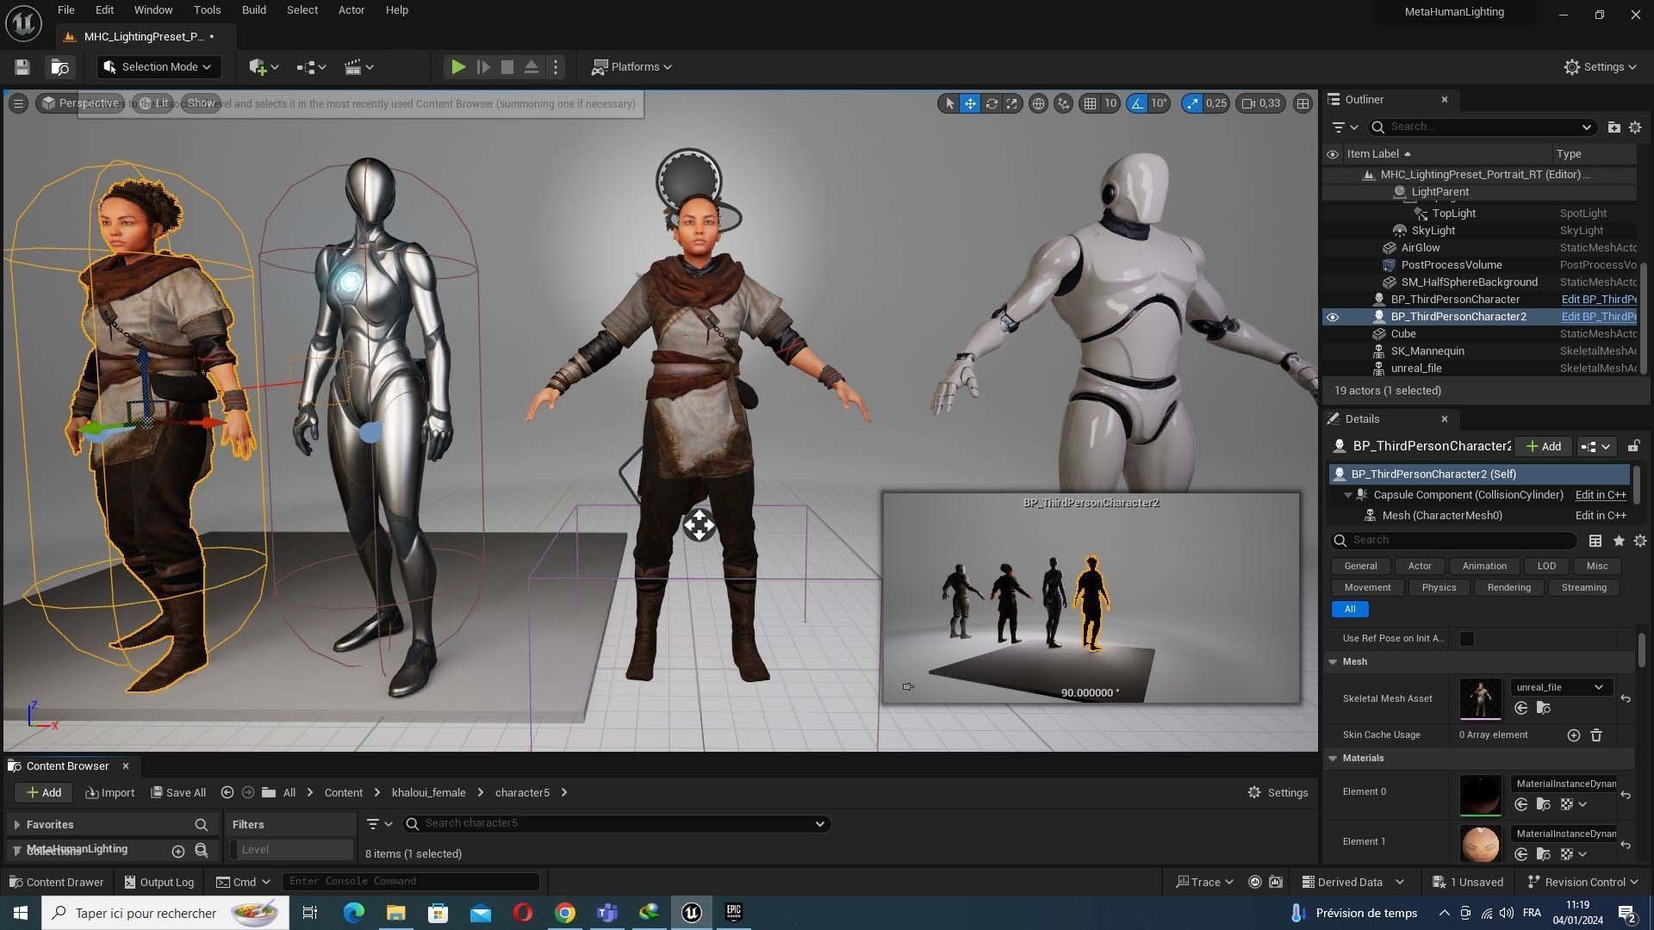Reset Skeletal Mesh Asset to default arrow

pos(1625,698)
